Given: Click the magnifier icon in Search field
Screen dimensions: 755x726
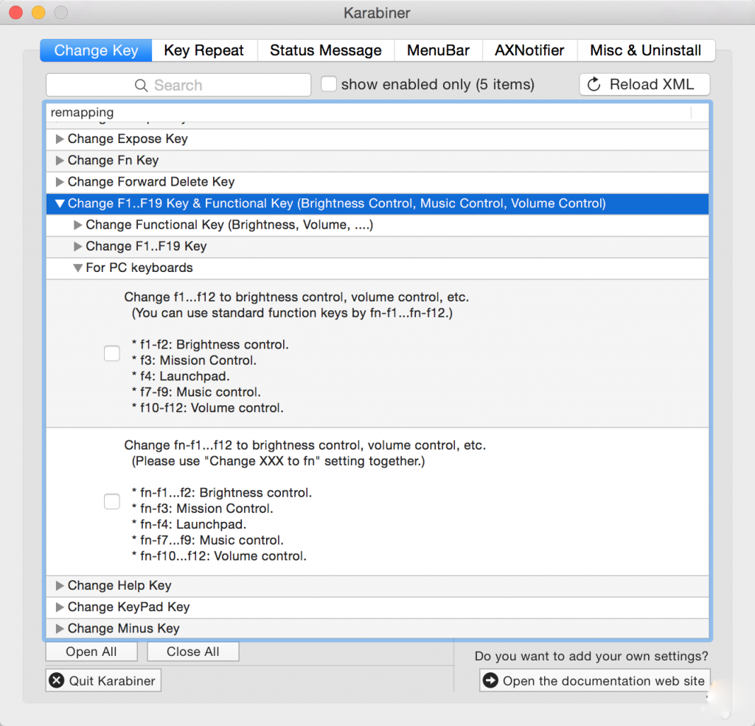Looking at the screenshot, I should pos(142,85).
